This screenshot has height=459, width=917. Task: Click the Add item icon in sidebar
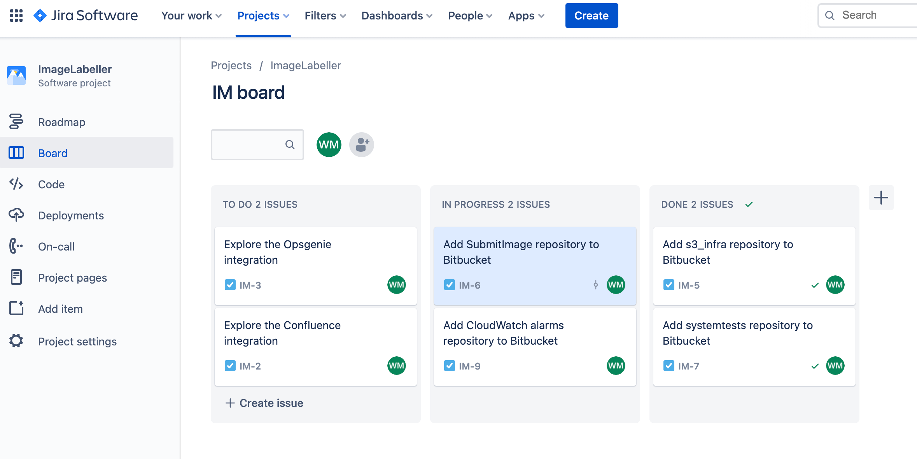coord(16,308)
